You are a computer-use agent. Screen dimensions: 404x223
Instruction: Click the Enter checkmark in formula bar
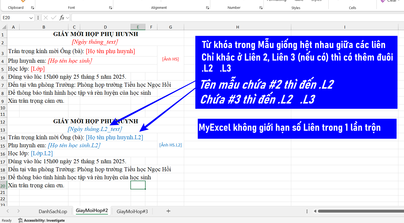pyautogui.click(x=54, y=18)
